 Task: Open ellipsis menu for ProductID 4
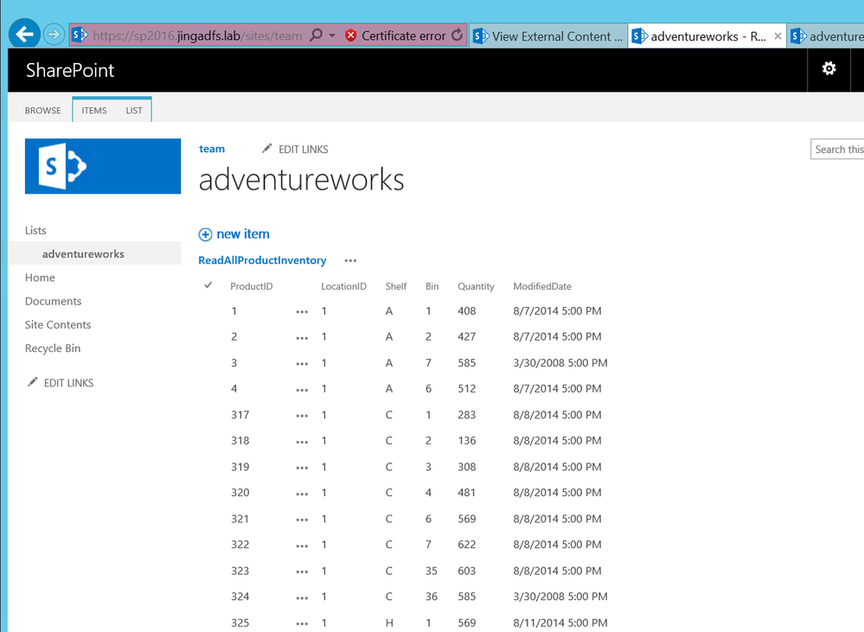pos(302,390)
